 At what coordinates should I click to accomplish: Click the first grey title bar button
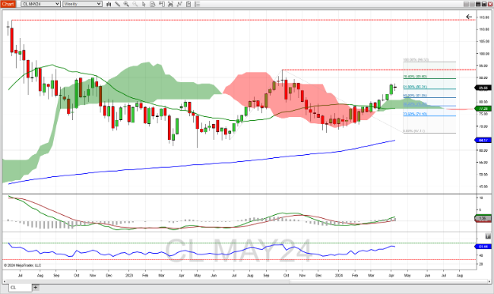[466, 4]
